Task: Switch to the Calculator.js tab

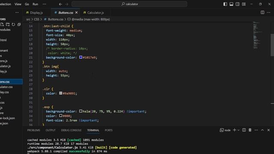Action: (x=95, y=12)
